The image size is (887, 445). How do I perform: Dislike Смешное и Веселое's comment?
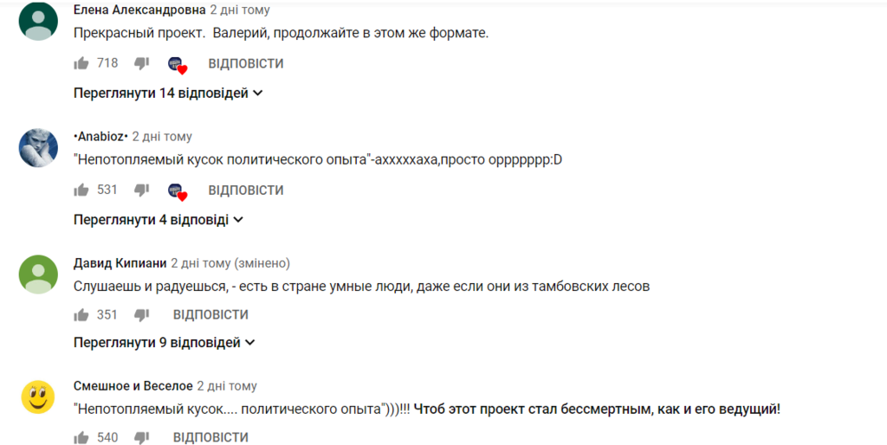click(142, 437)
